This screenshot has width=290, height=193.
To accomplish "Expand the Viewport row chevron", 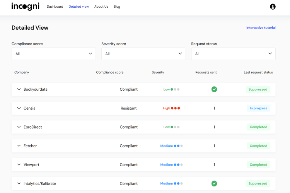I will click(x=19, y=165).
